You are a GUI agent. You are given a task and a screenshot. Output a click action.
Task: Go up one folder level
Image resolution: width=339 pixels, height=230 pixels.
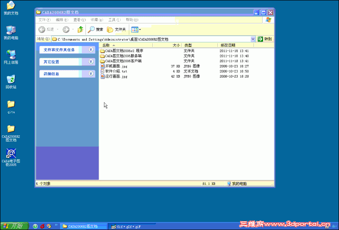[x=80, y=29]
